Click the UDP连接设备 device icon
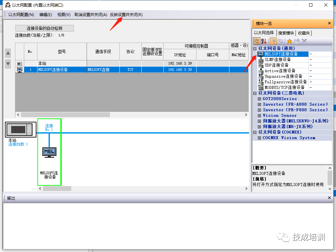The width and height of the screenshot is (336, 252). (261, 65)
